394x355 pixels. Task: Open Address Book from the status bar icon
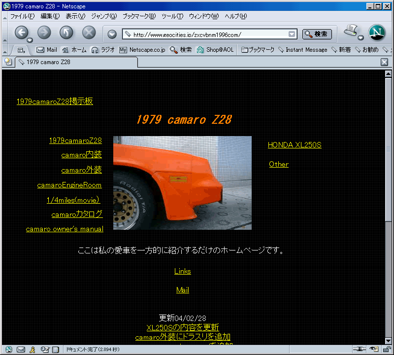tap(55, 349)
